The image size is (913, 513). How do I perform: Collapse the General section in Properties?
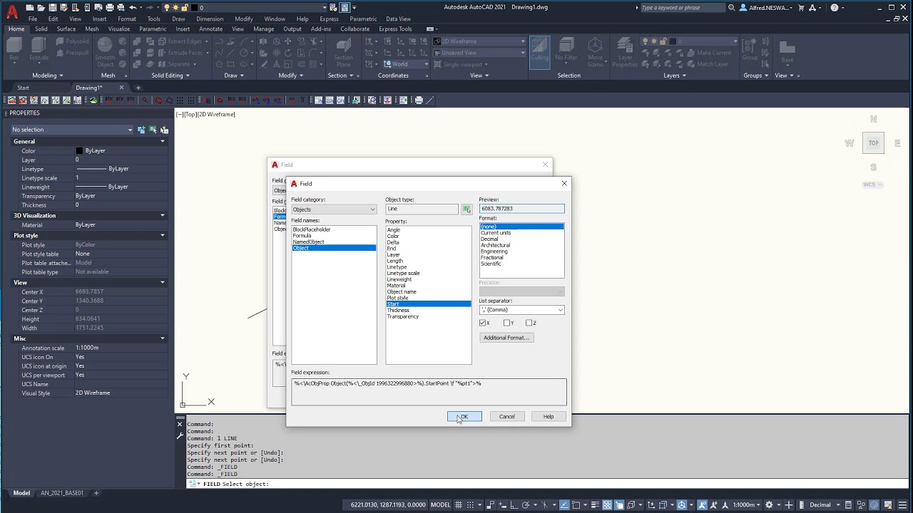point(163,141)
